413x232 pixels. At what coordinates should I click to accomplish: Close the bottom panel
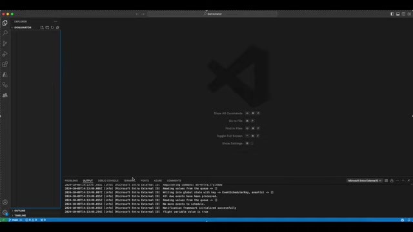pos(408,180)
